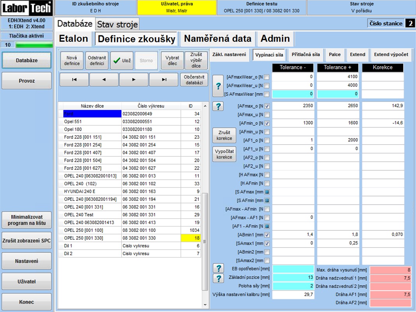Screen dimensions: 416x312
Task: Uncheck the AFmax_o checkbox
Action: (267, 106)
